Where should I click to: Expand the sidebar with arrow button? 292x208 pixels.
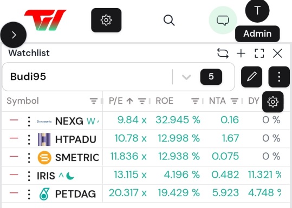coord(14,35)
